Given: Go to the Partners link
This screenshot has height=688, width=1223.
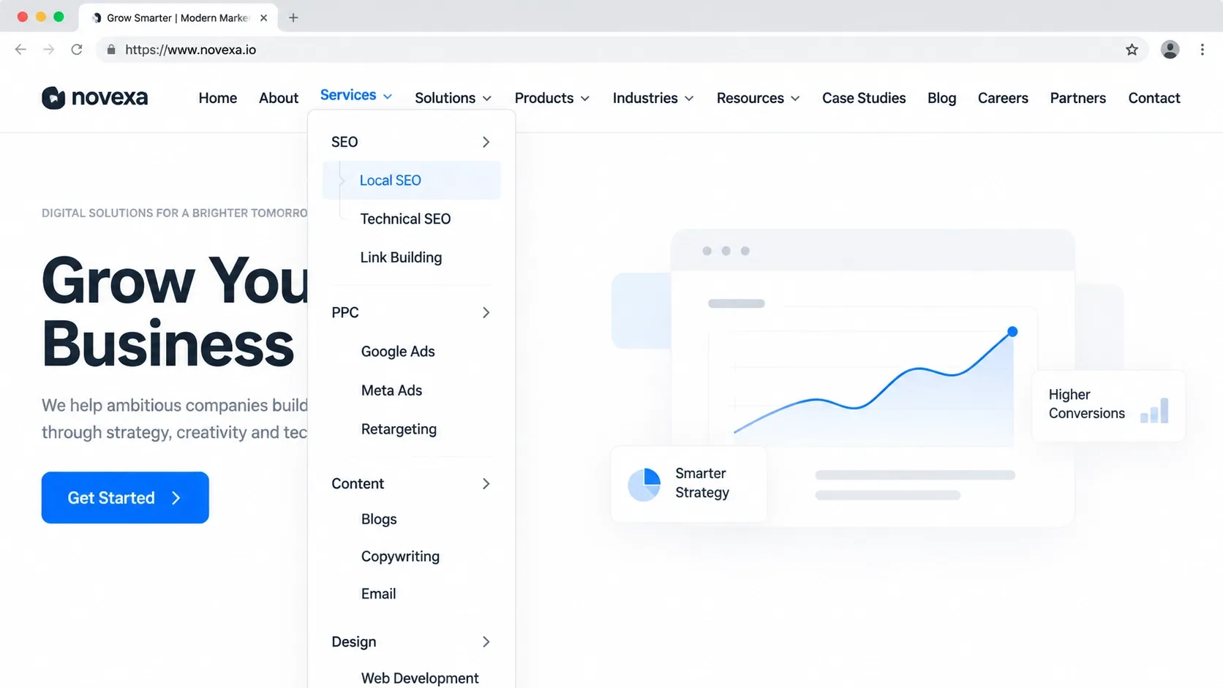Looking at the screenshot, I should pos(1077,98).
